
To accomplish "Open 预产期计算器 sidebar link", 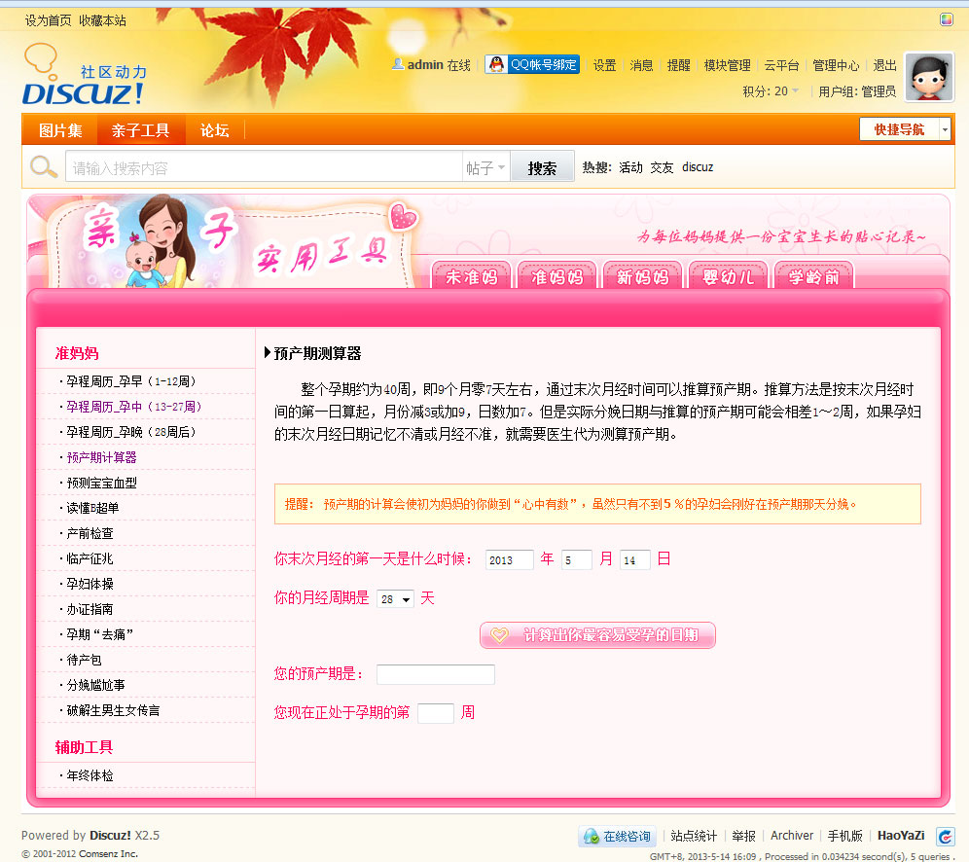I will click(x=101, y=457).
